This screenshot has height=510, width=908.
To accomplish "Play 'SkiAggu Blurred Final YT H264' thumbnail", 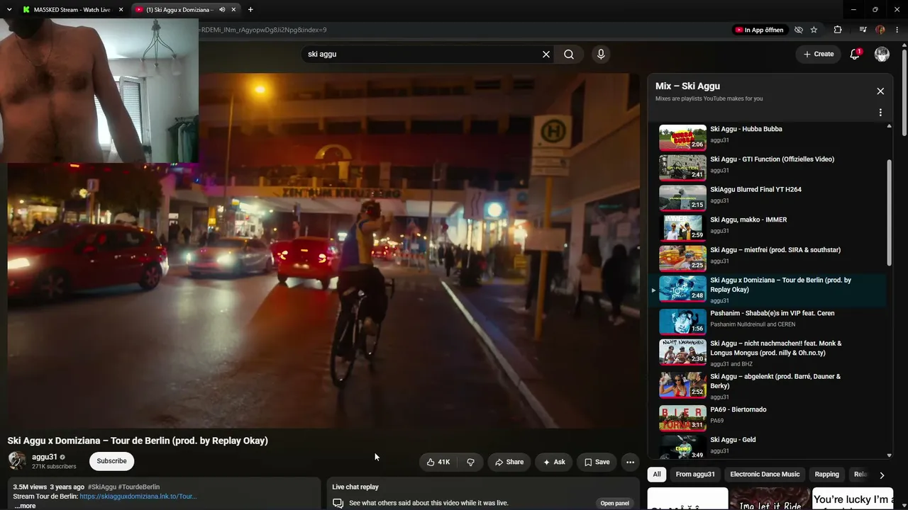I will point(682,198).
